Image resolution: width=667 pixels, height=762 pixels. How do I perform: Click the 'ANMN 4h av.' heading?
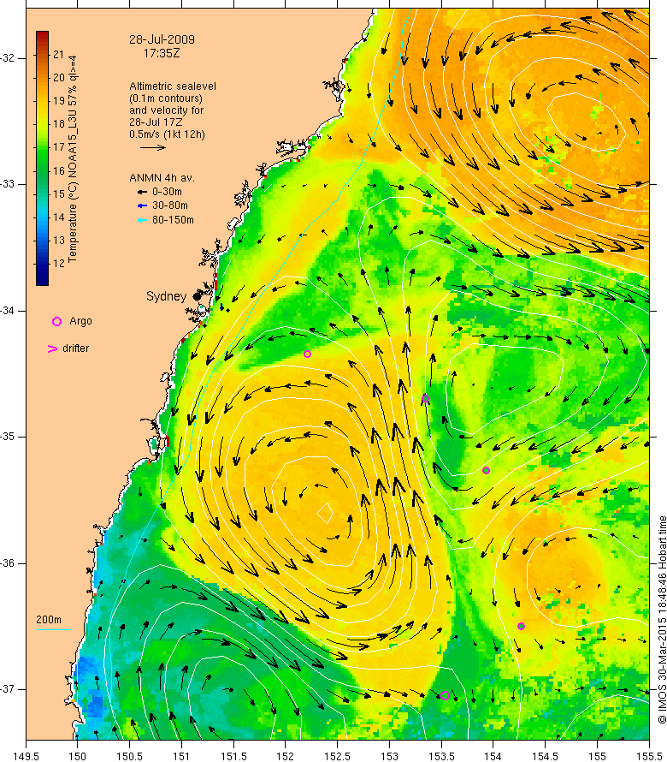162,178
